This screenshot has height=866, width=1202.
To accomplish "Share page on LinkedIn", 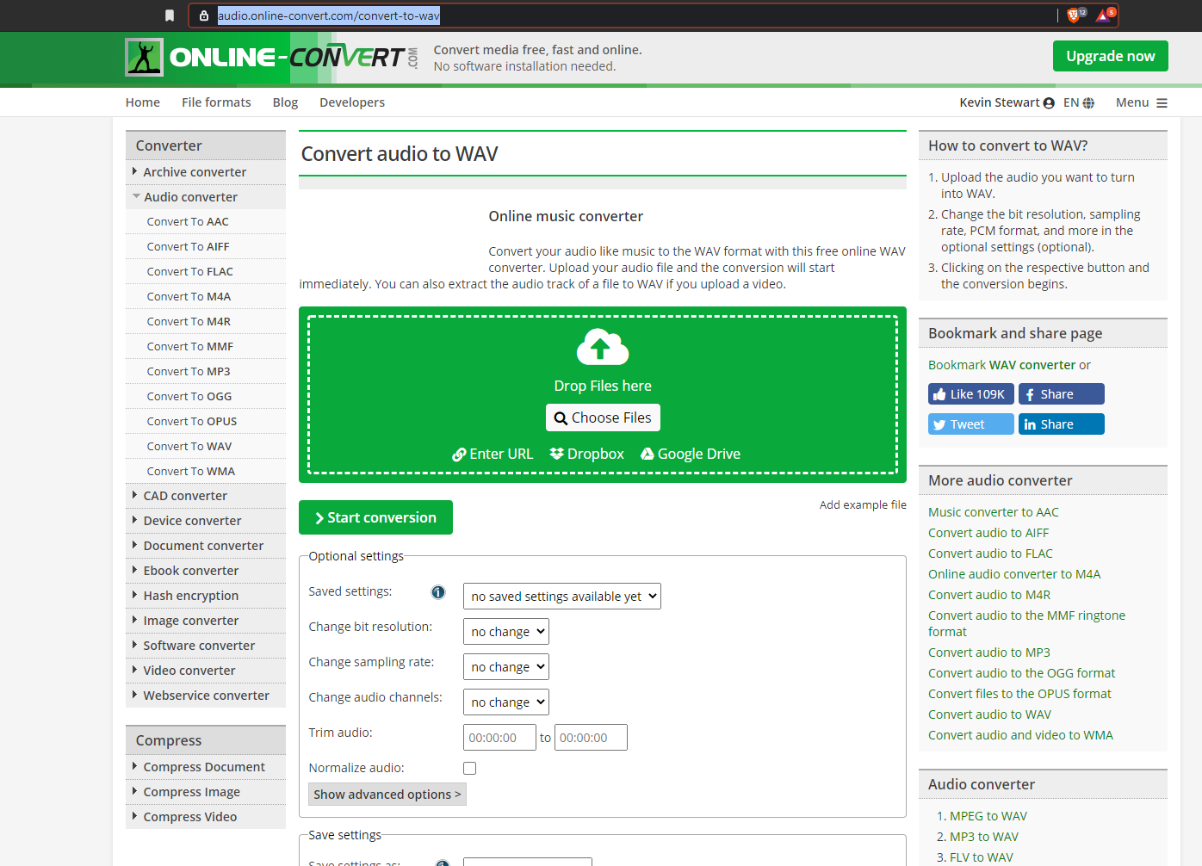I will (x=1062, y=424).
